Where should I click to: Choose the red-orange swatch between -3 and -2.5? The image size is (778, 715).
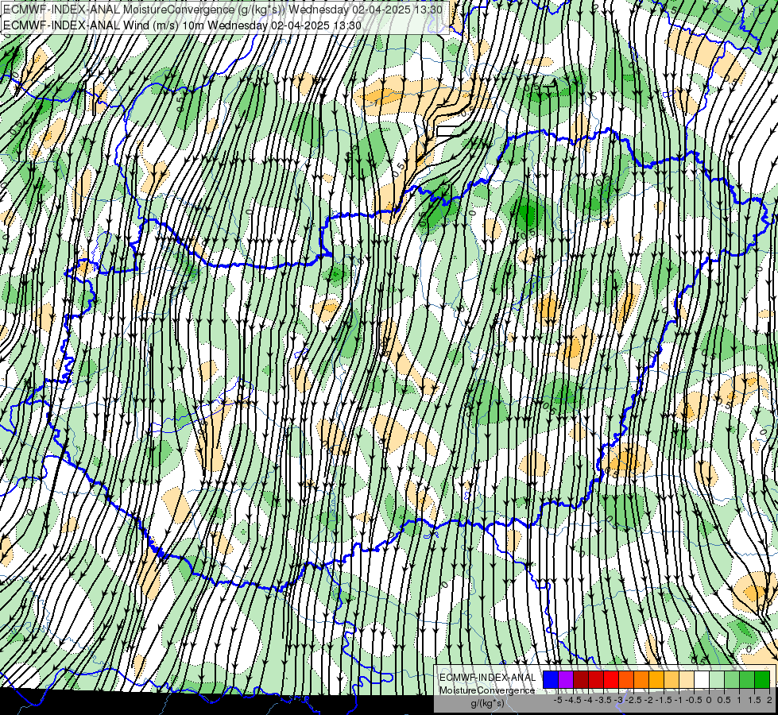[626, 679]
